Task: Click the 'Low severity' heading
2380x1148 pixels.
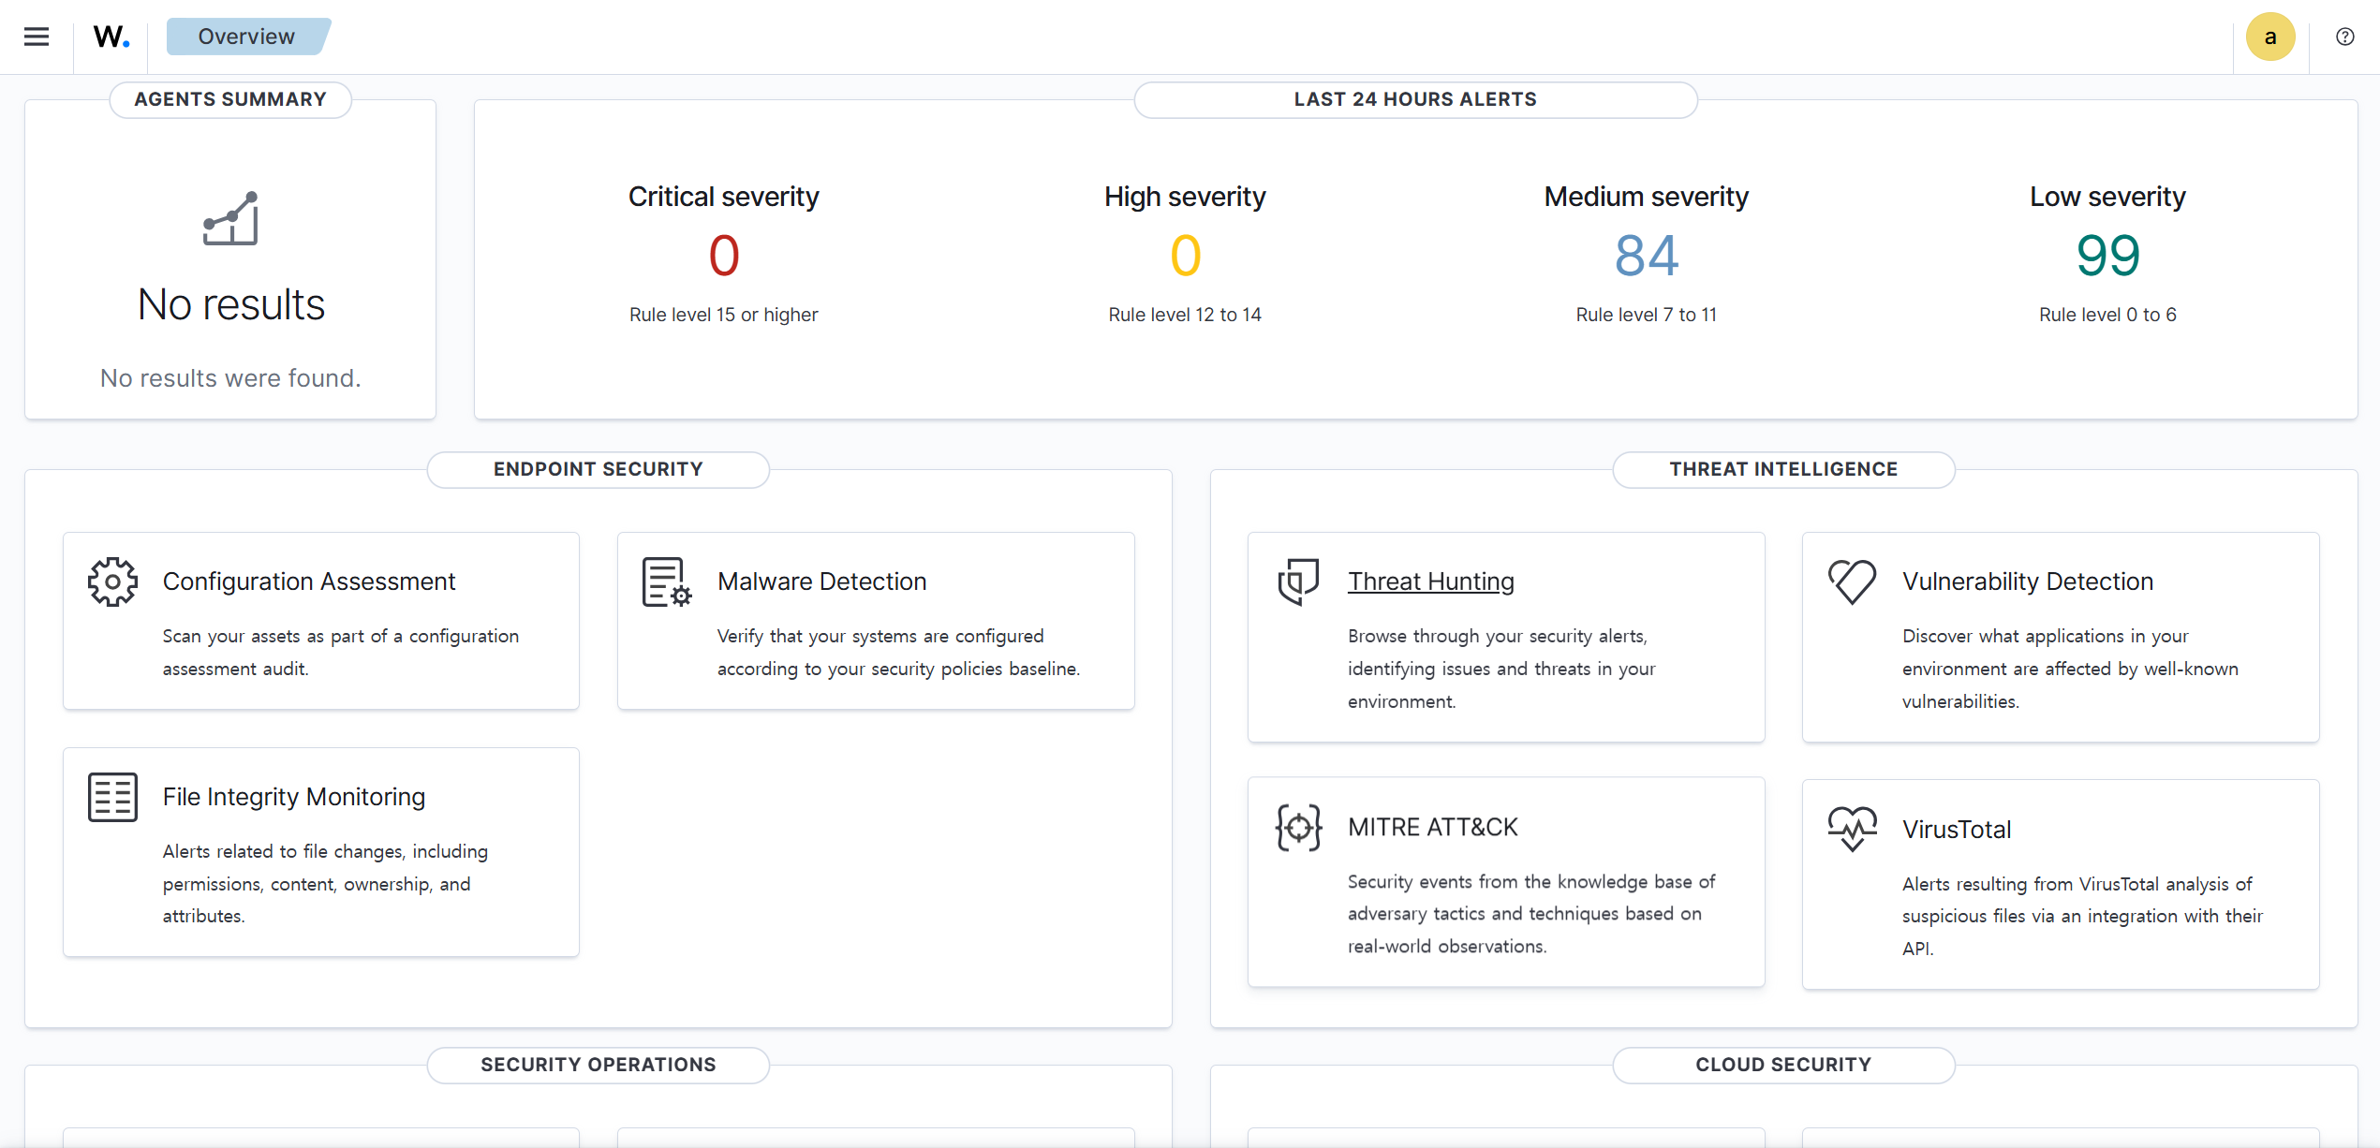Action: click(x=2107, y=197)
